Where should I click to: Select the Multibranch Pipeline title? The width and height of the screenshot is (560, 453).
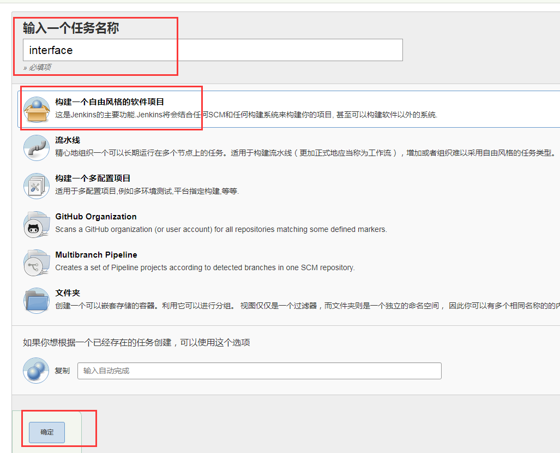point(97,255)
